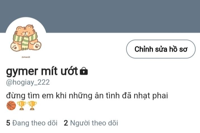
Task: Click the second trophy emoji
Action: 32,106
